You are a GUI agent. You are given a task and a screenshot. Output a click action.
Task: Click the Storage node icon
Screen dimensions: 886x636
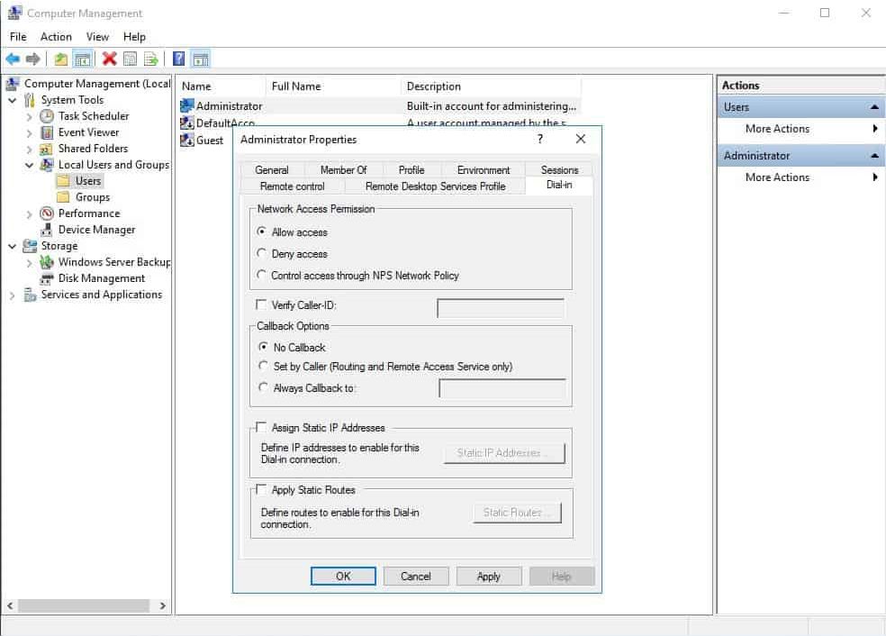pyautogui.click(x=30, y=246)
